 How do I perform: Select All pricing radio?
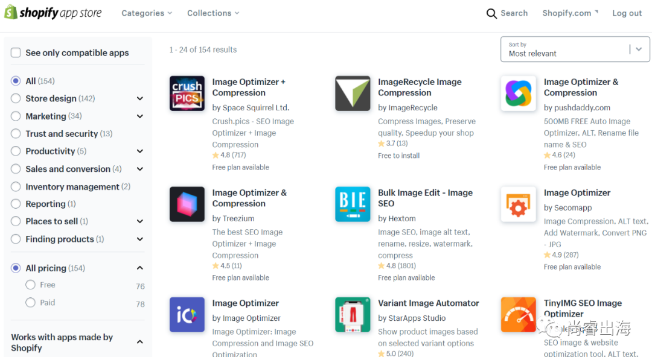[16, 268]
